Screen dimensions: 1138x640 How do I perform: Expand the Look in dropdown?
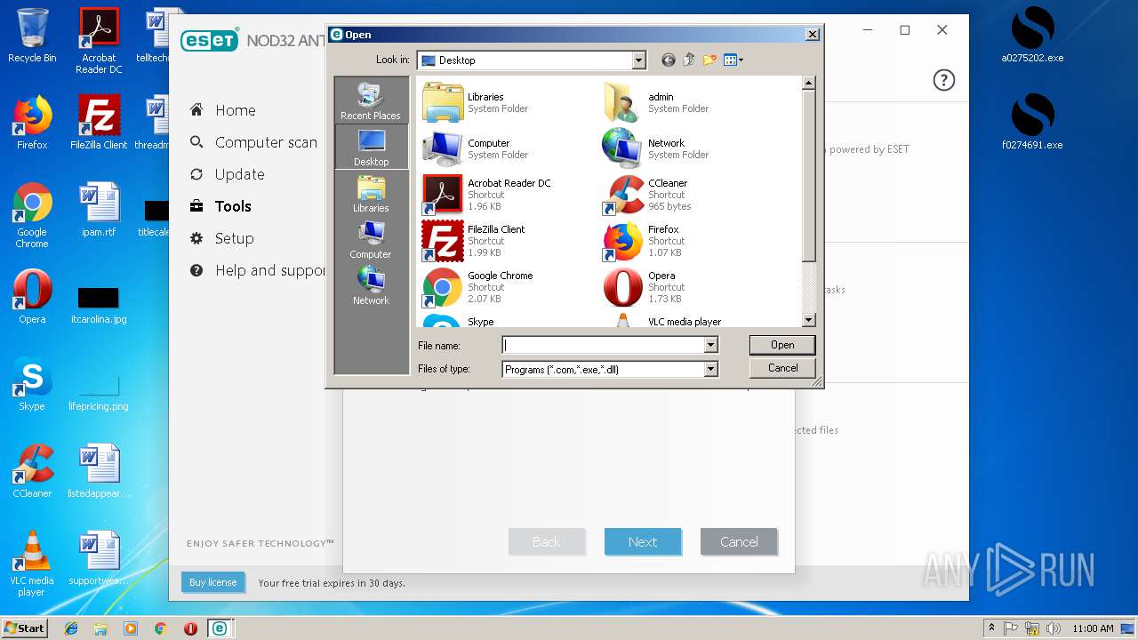(x=638, y=60)
